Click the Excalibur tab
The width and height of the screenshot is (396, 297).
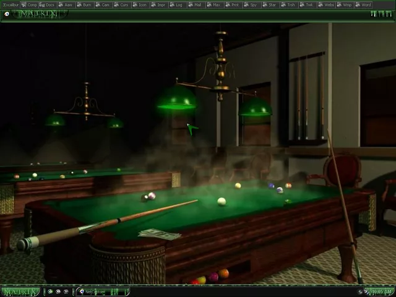pyautogui.click(x=11, y=4)
